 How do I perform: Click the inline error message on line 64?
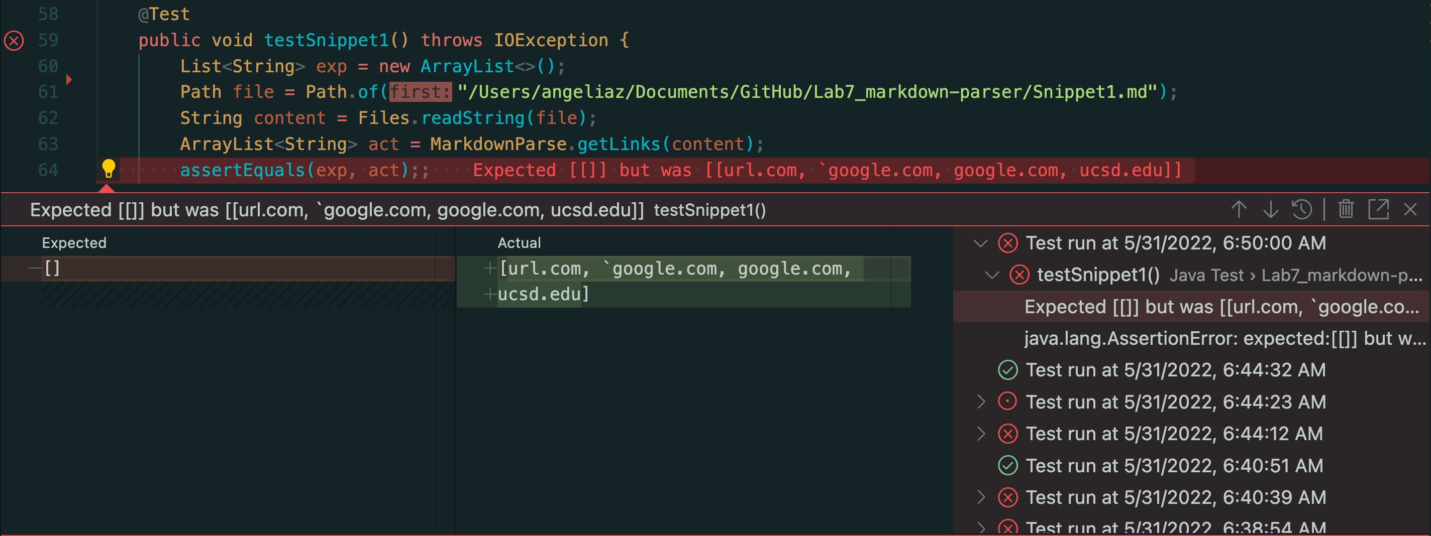(x=827, y=170)
